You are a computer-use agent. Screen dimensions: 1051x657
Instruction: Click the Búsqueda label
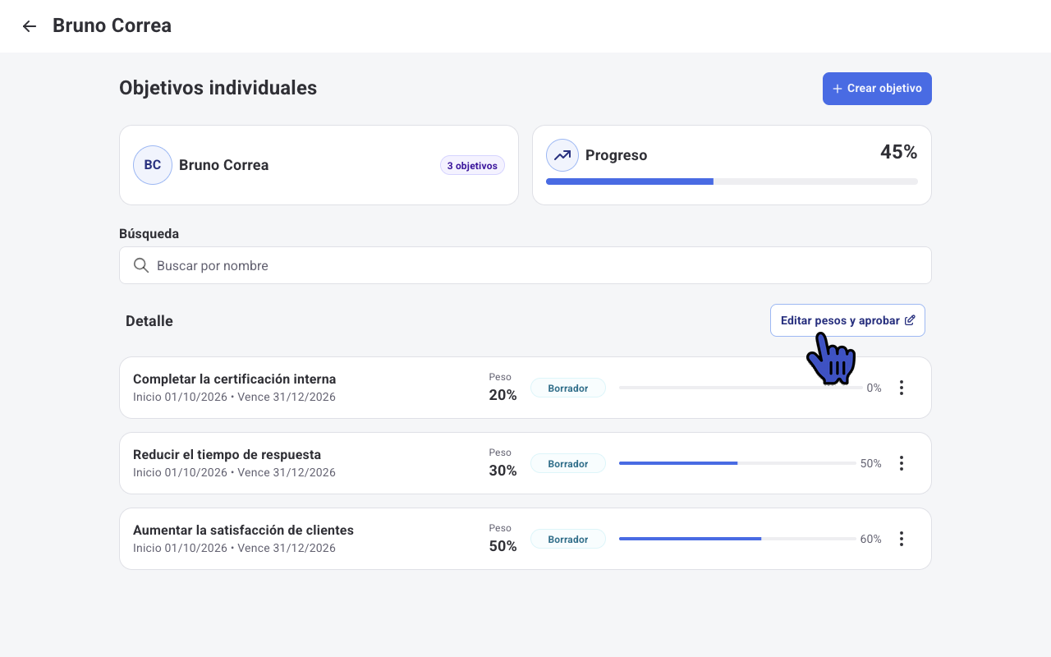pos(149,234)
